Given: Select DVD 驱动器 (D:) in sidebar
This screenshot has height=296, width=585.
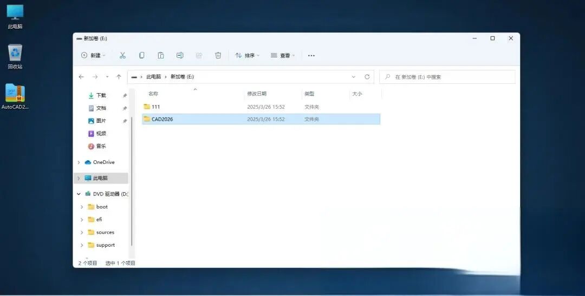Looking at the screenshot, I should (x=106, y=194).
